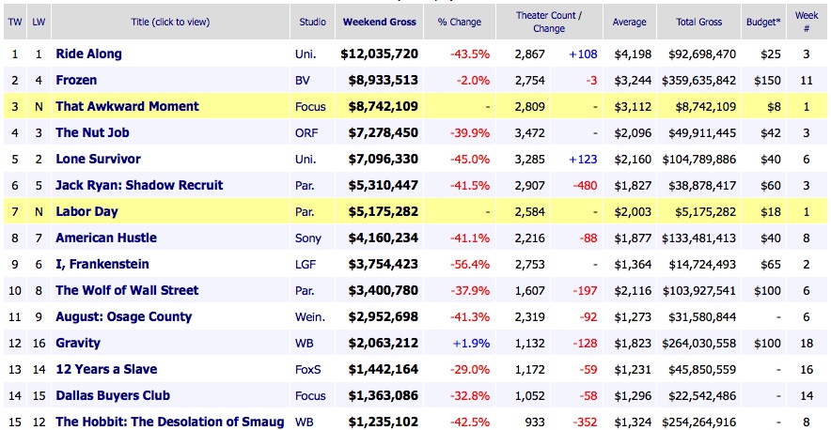Open Dallas Buyers Club movie page
Image resolution: width=831 pixels, height=430 pixels.
tap(113, 396)
